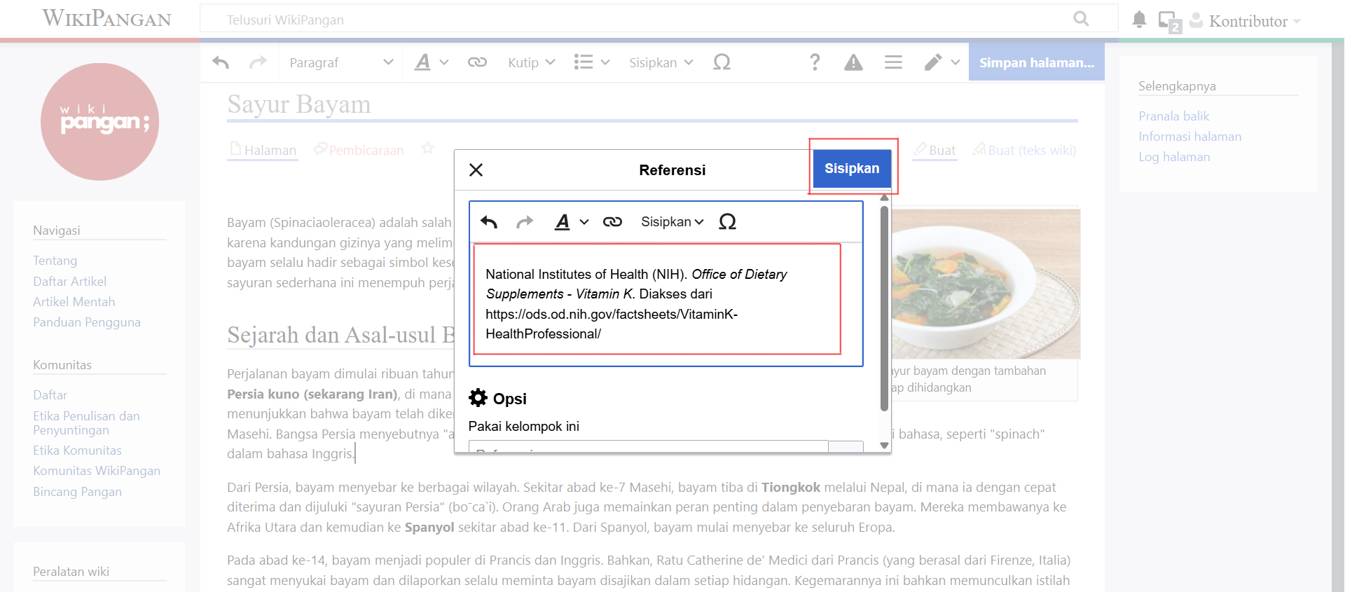Viewport: 1345px width, 592px height.
Task: Open the page options hamburger menu
Action: [x=893, y=62]
